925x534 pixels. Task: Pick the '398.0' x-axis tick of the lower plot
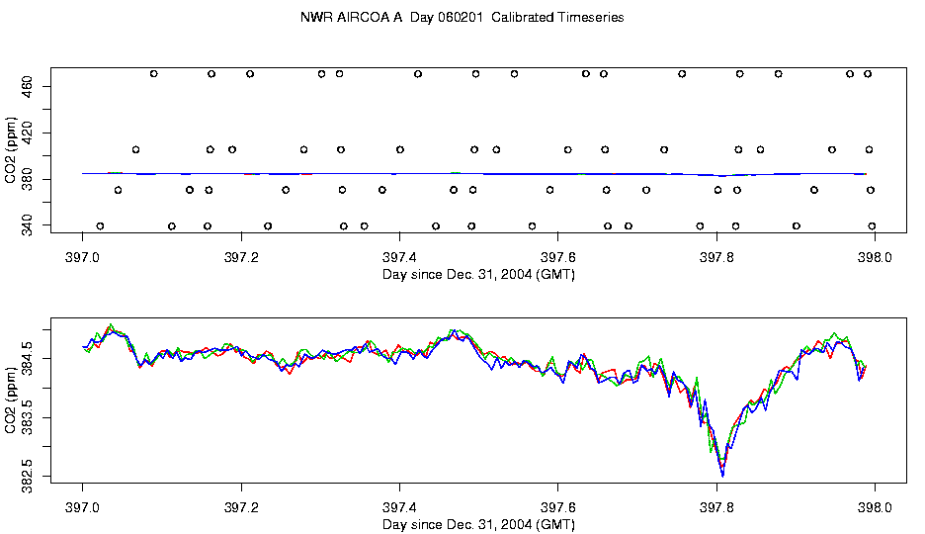pyautogui.click(x=875, y=507)
